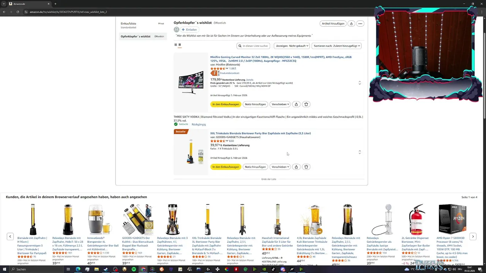
Task: Go back in the browser
Action: (x=4, y=12)
